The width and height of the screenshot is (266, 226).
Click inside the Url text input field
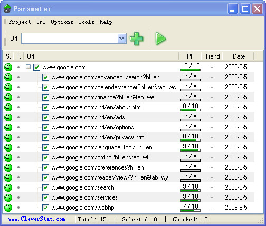tap(69, 38)
